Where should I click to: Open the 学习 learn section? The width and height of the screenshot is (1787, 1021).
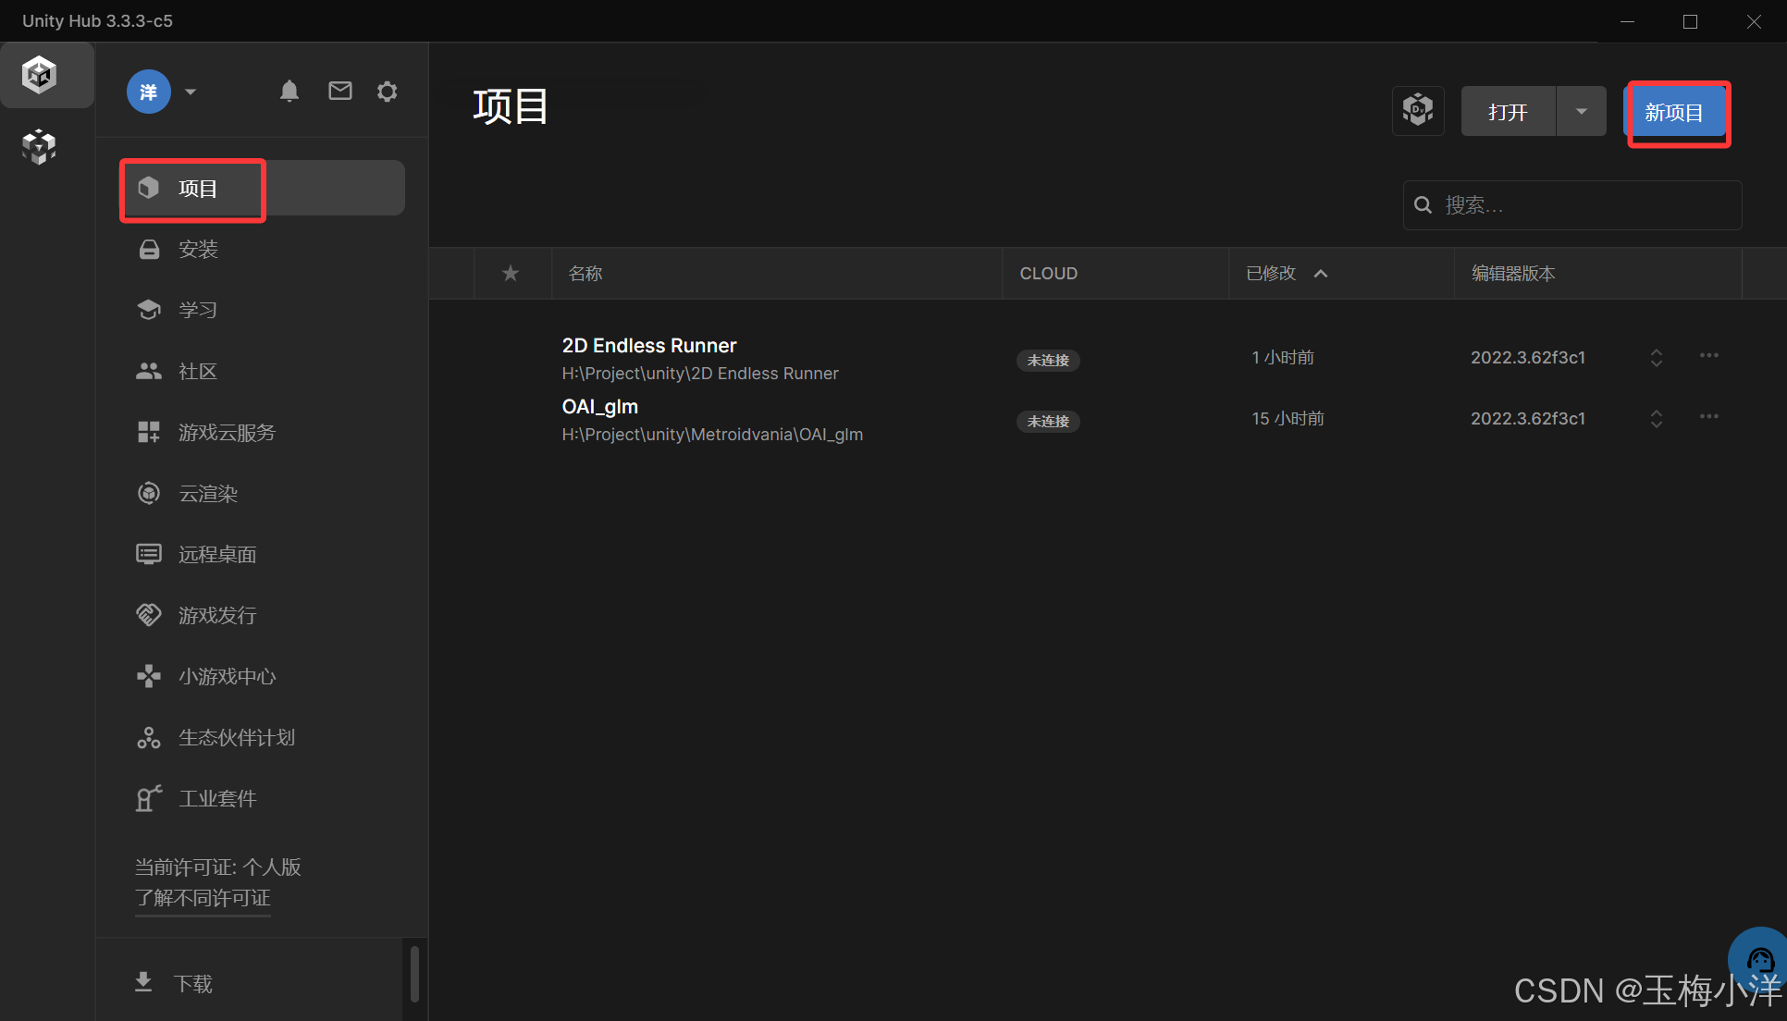point(197,310)
